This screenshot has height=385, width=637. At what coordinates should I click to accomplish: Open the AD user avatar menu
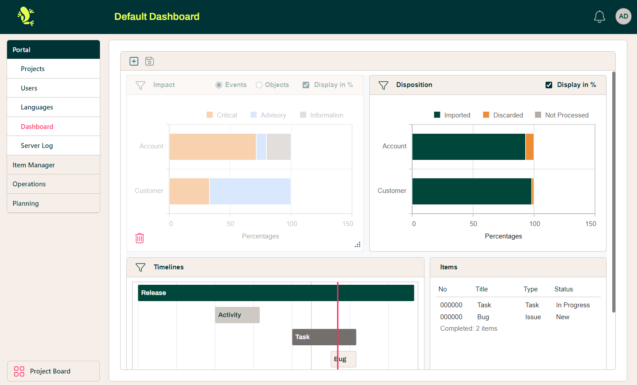point(623,17)
